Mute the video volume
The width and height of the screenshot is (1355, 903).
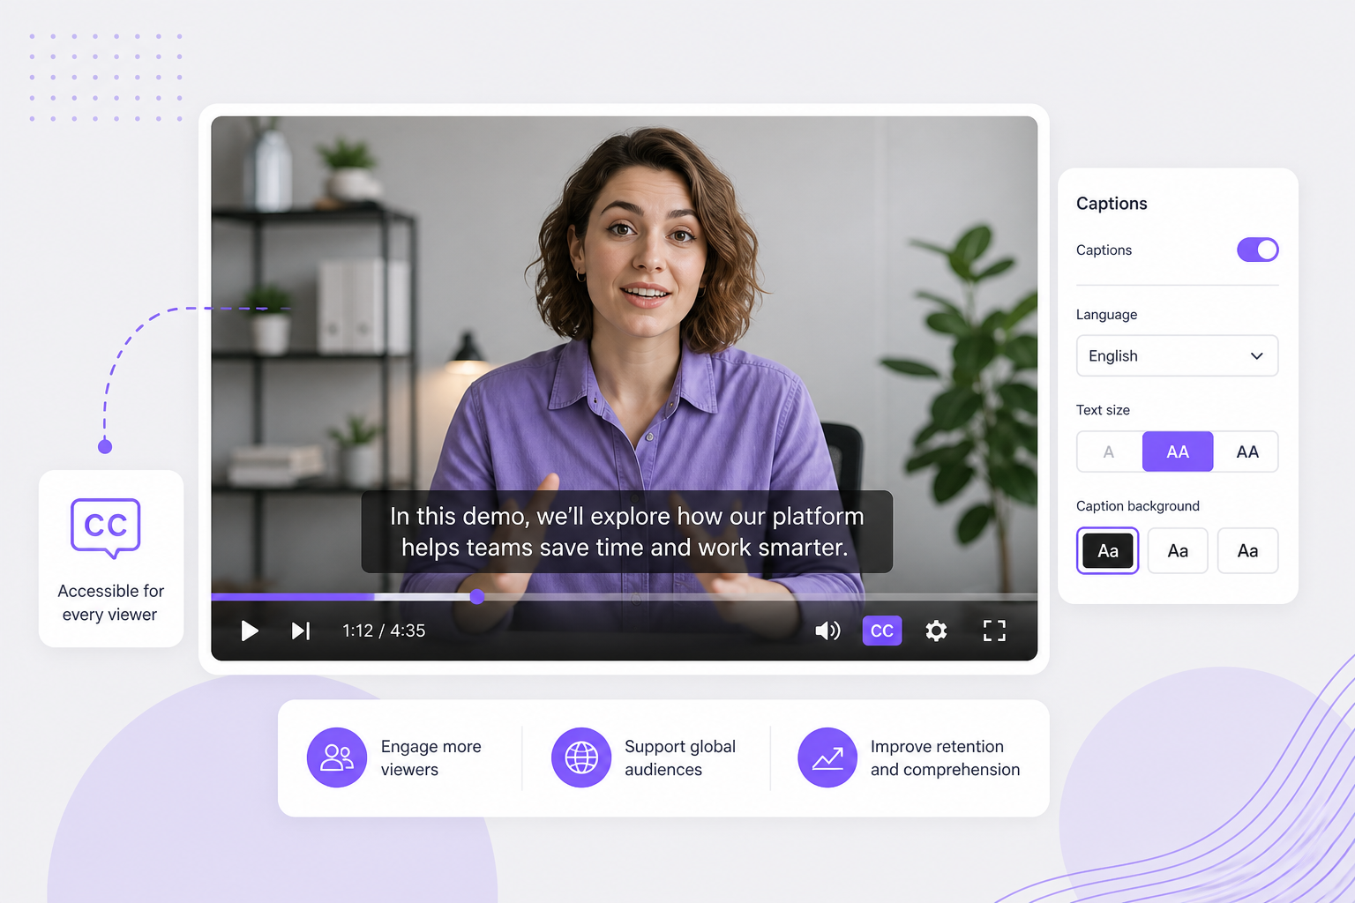[827, 631]
